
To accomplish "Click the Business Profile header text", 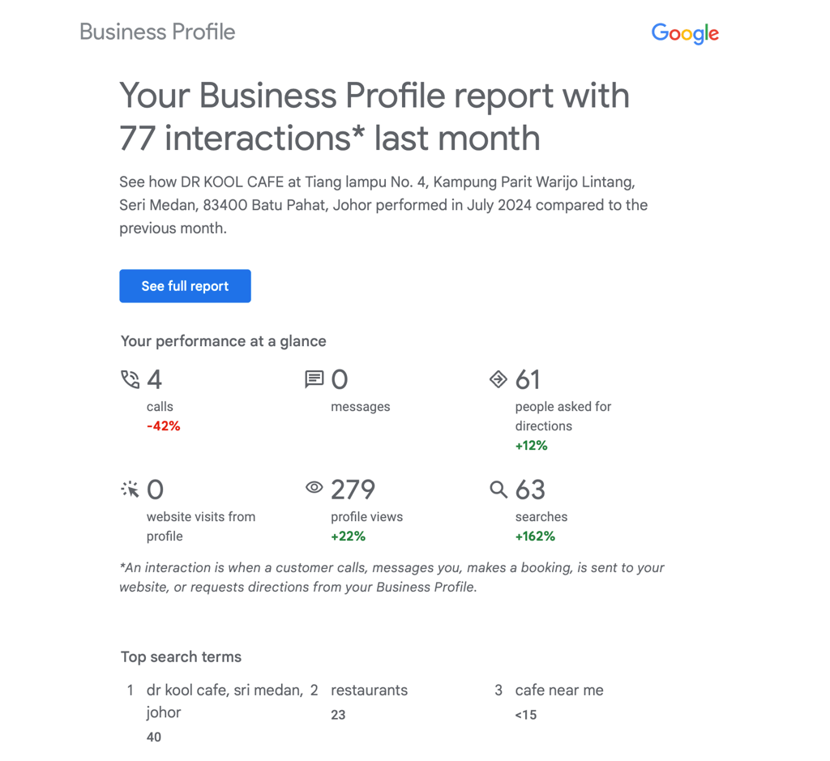I will click(x=157, y=32).
